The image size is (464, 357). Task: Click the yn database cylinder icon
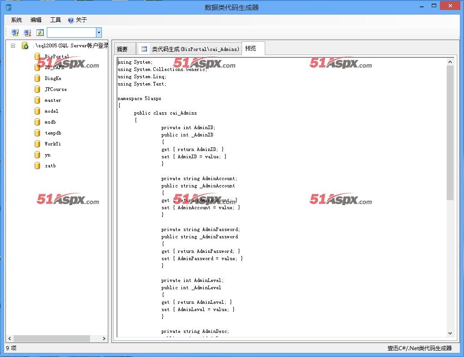pos(37,155)
